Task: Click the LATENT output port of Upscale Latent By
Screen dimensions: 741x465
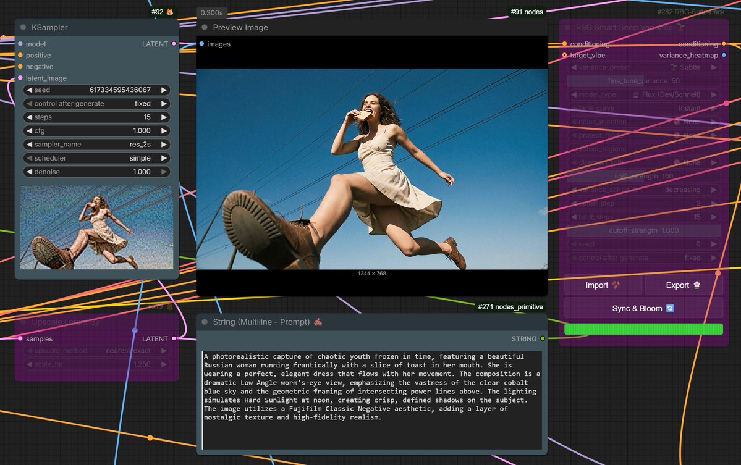Action: pyautogui.click(x=174, y=338)
